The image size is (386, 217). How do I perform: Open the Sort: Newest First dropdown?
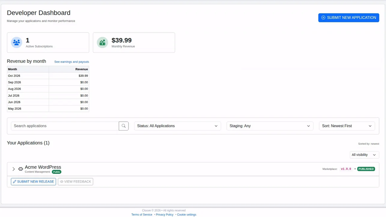[347, 126]
